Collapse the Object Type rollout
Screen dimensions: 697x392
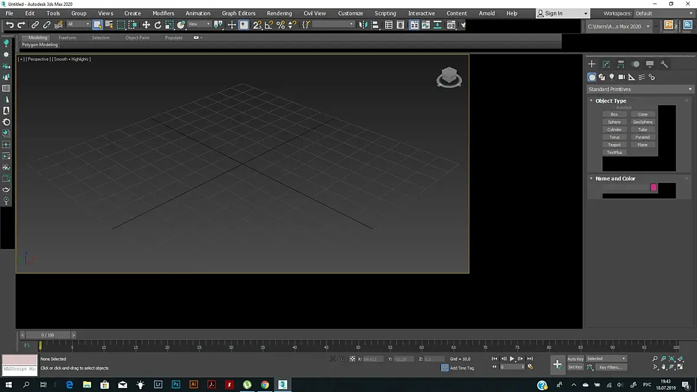click(x=610, y=101)
